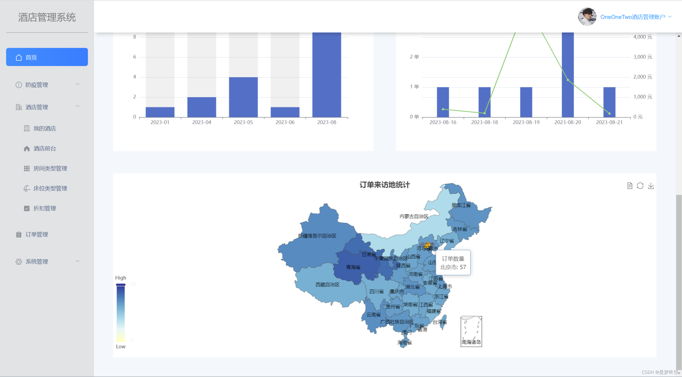The height and width of the screenshot is (377, 682).
Task: Open the 首页 home menu item
Action: [47, 57]
